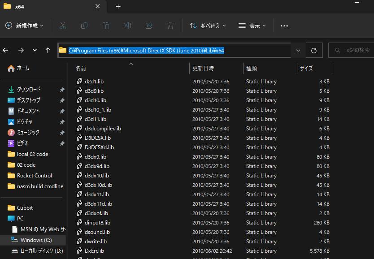Select the d3d10_1.lib file
The height and width of the screenshot is (259, 374).
pos(98,110)
